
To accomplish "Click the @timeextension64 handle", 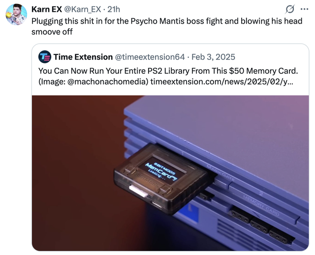I will click(x=150, y=57).
